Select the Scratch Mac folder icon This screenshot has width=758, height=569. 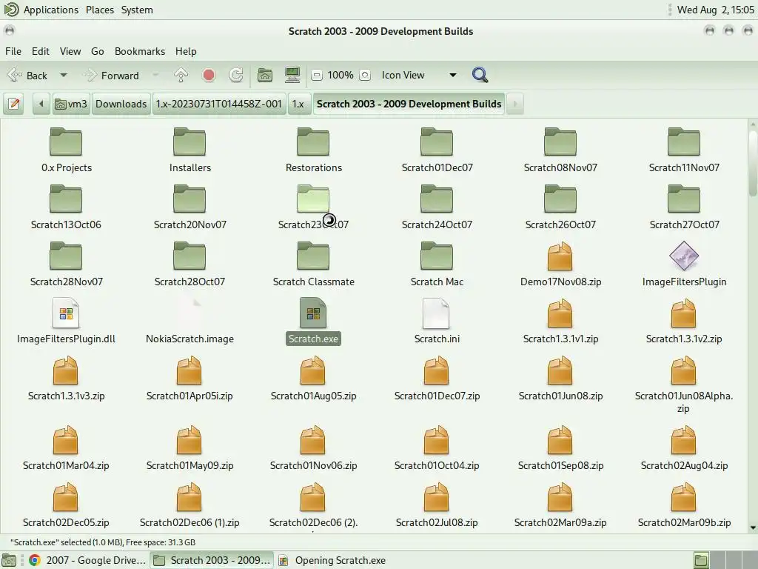pyautogui.click(x=437, y=256)
